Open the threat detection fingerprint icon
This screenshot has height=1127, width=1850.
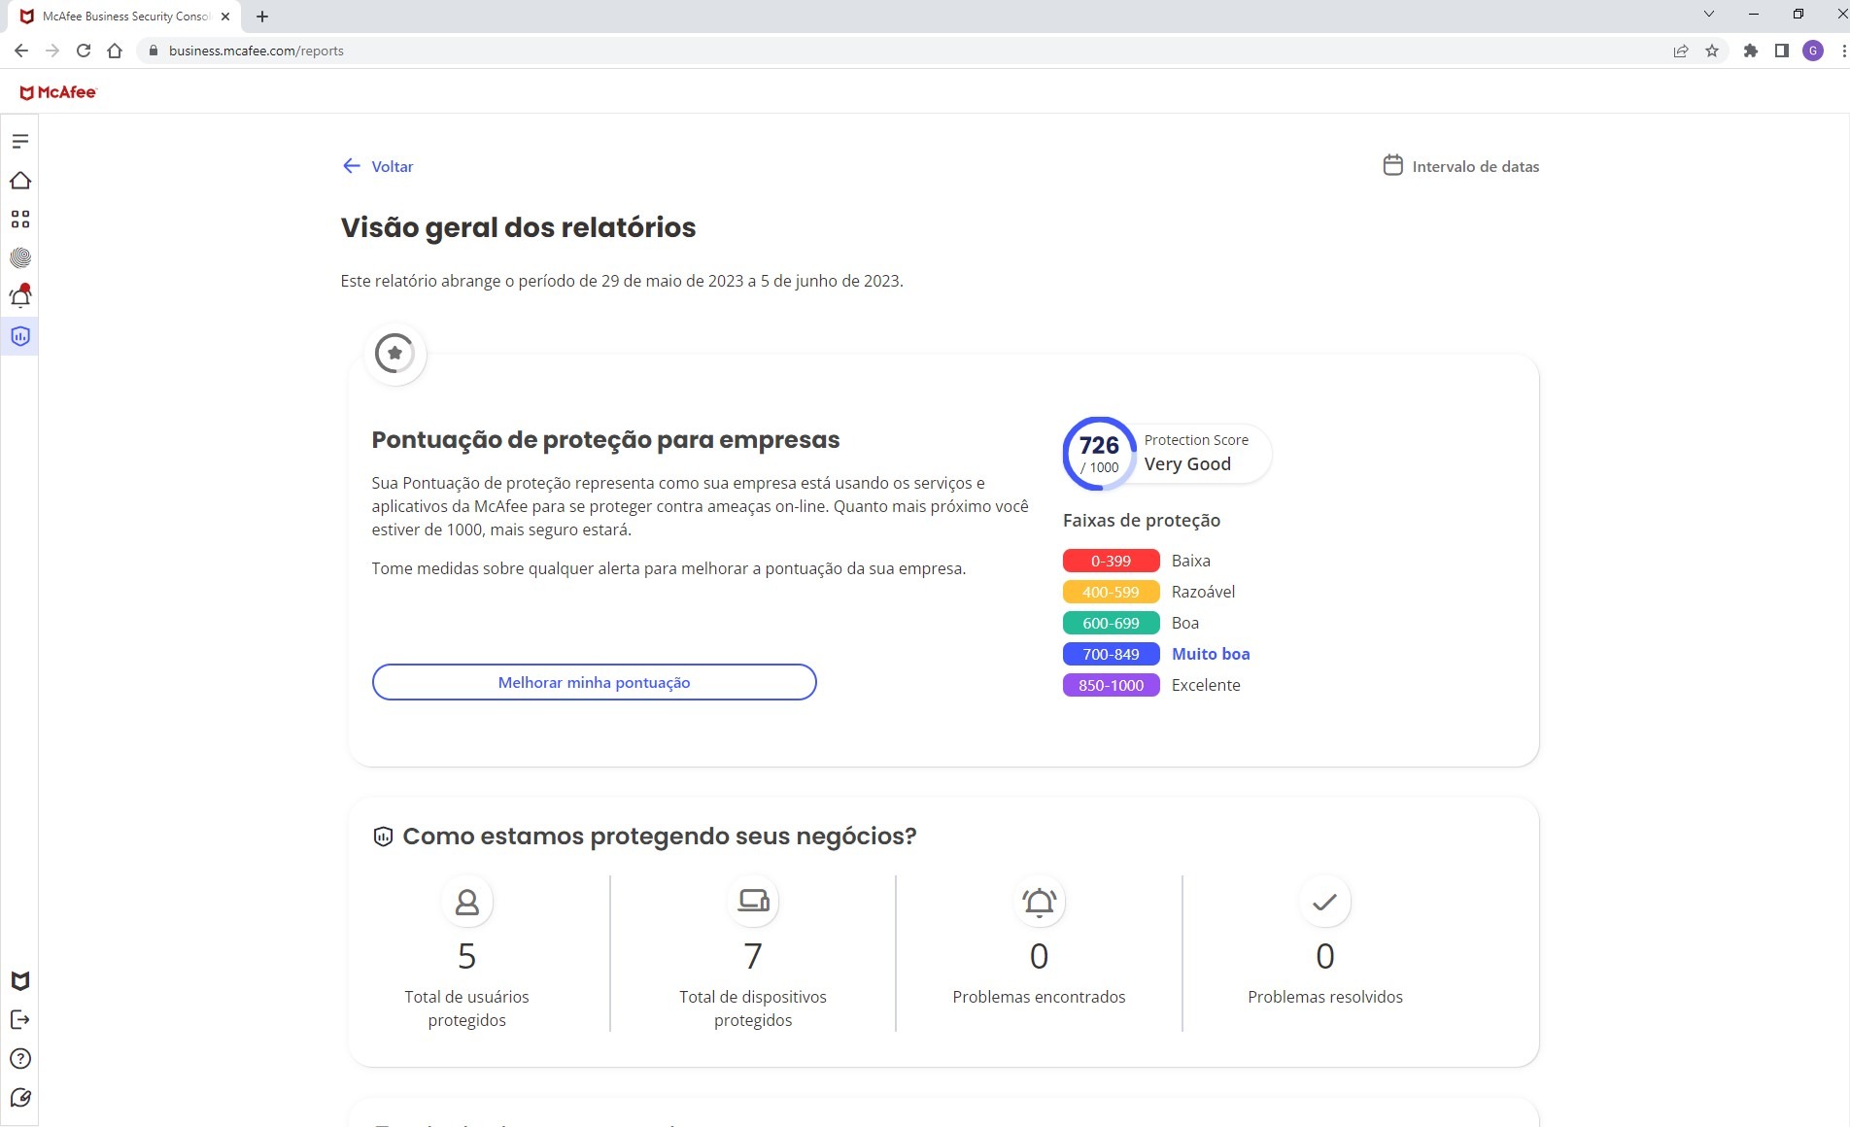tap(19, 258)
